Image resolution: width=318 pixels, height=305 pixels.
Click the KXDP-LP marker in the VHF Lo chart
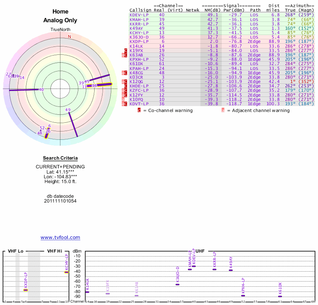point(25,290)
